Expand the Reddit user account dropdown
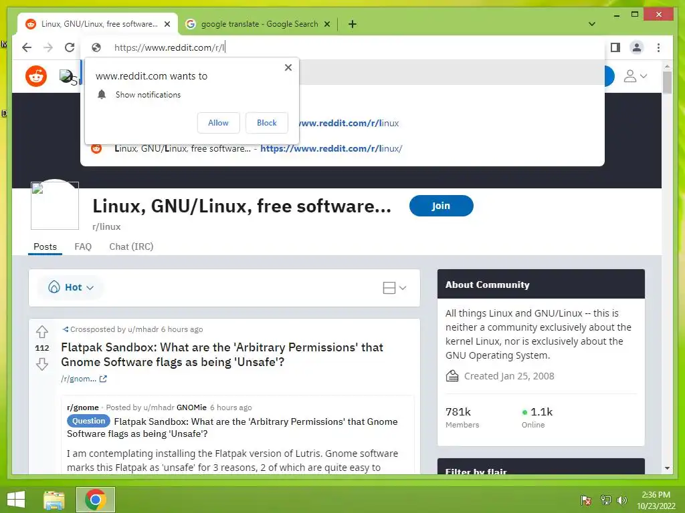This screenshot has height=513, width=685. pyautogui.click(x=635, y=76)
